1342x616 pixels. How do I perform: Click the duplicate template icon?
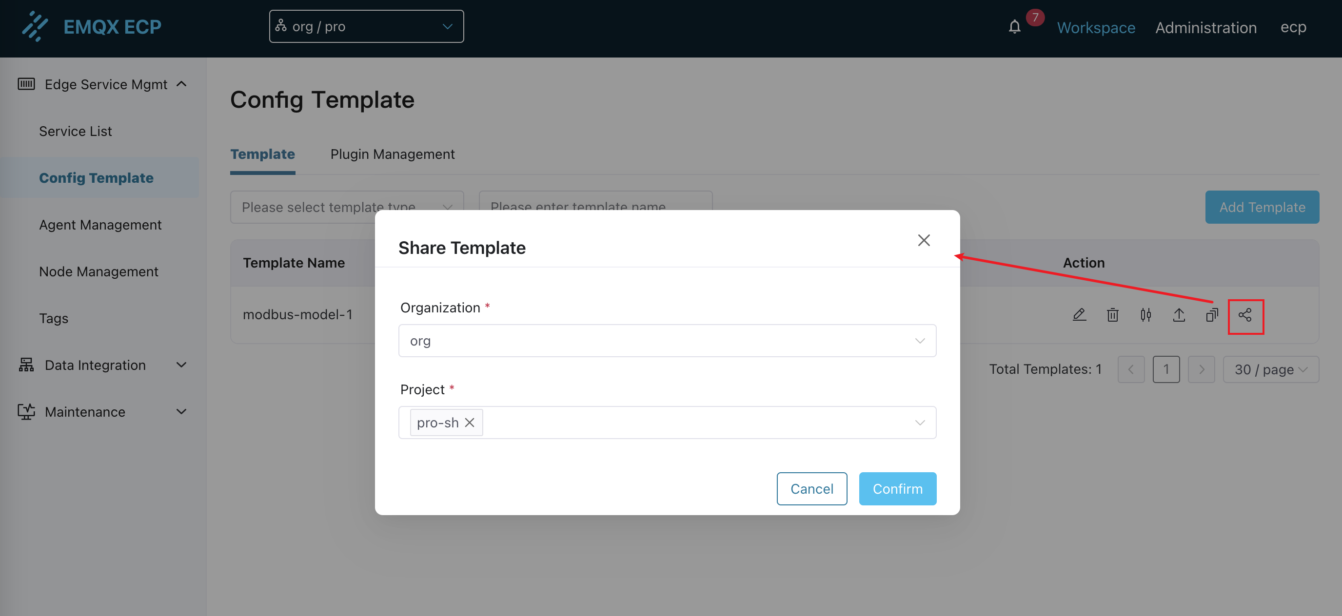pos(1211,315)
